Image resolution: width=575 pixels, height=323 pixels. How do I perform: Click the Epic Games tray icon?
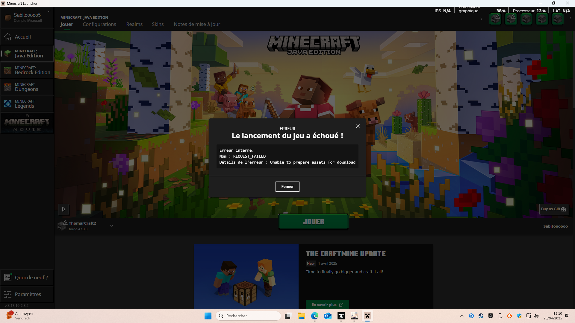click(x=491, y=316)
